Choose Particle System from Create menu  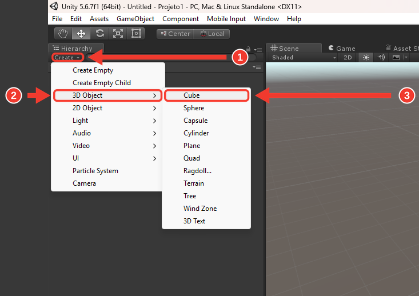106,171
